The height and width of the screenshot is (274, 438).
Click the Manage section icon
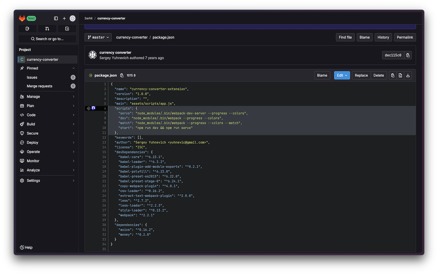[22, 97]
